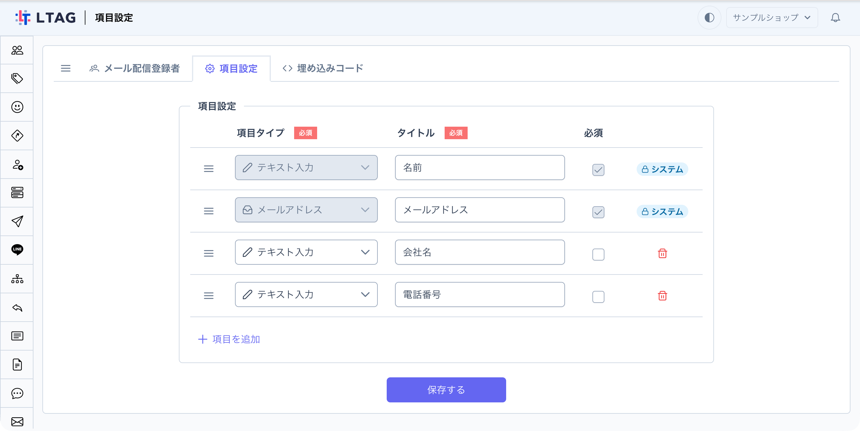Click the 保存する button
Image resolution: width=860 pixels, height=431 pixels.
(x=446, y=390)
